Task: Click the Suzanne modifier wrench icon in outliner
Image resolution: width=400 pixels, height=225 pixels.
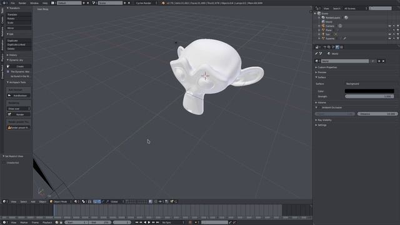Action: pos(344,39)
